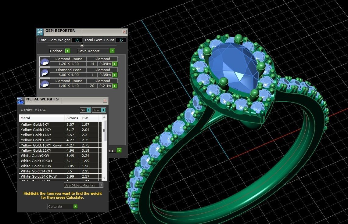This screenshot has height=224, width=348.
Task: Click Diamond Round 1.20 X 1.20 gem thumbnail
Action: click(x=45, y=62)
